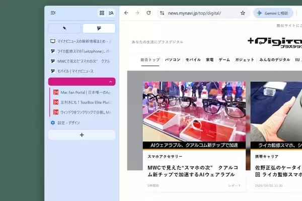Bookmark this page with the star
302x201 pixels.
pyautogui.click(x=243, y=13)
